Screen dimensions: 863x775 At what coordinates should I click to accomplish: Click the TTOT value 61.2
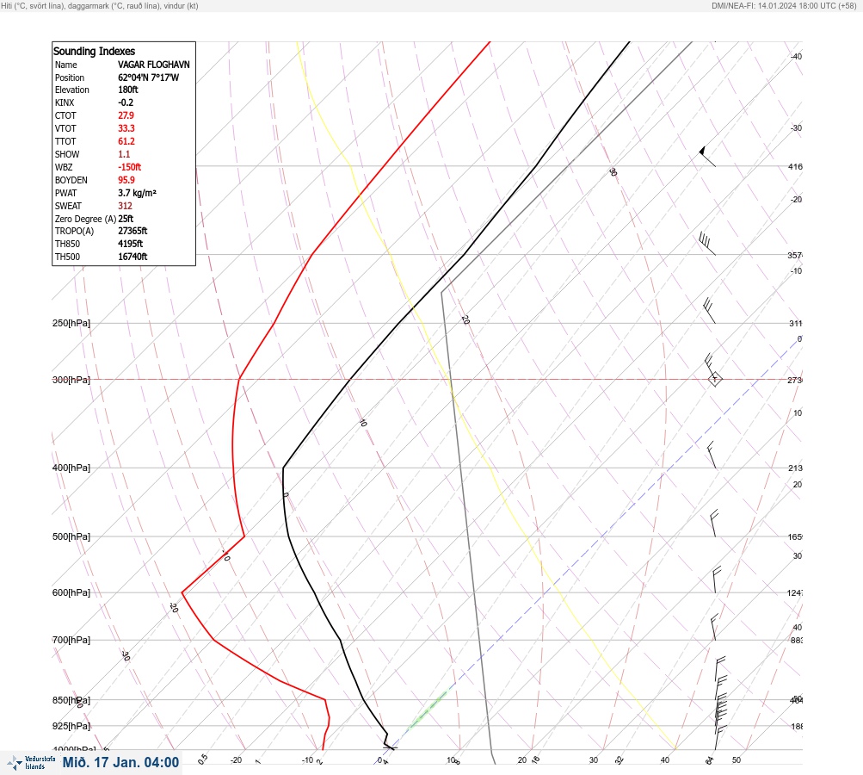point(126,141)
